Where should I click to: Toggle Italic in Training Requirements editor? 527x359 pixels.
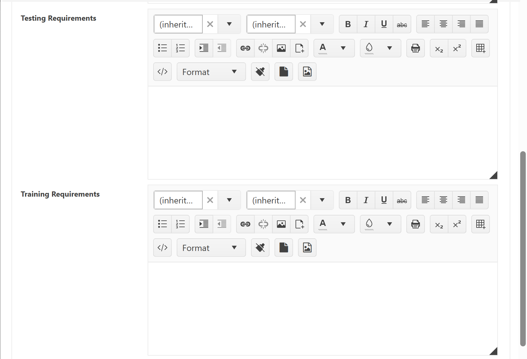coord(366,200)
